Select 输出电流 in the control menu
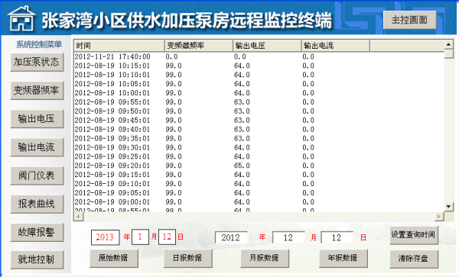Screen dimensions: 459x277 pos(37,147)
